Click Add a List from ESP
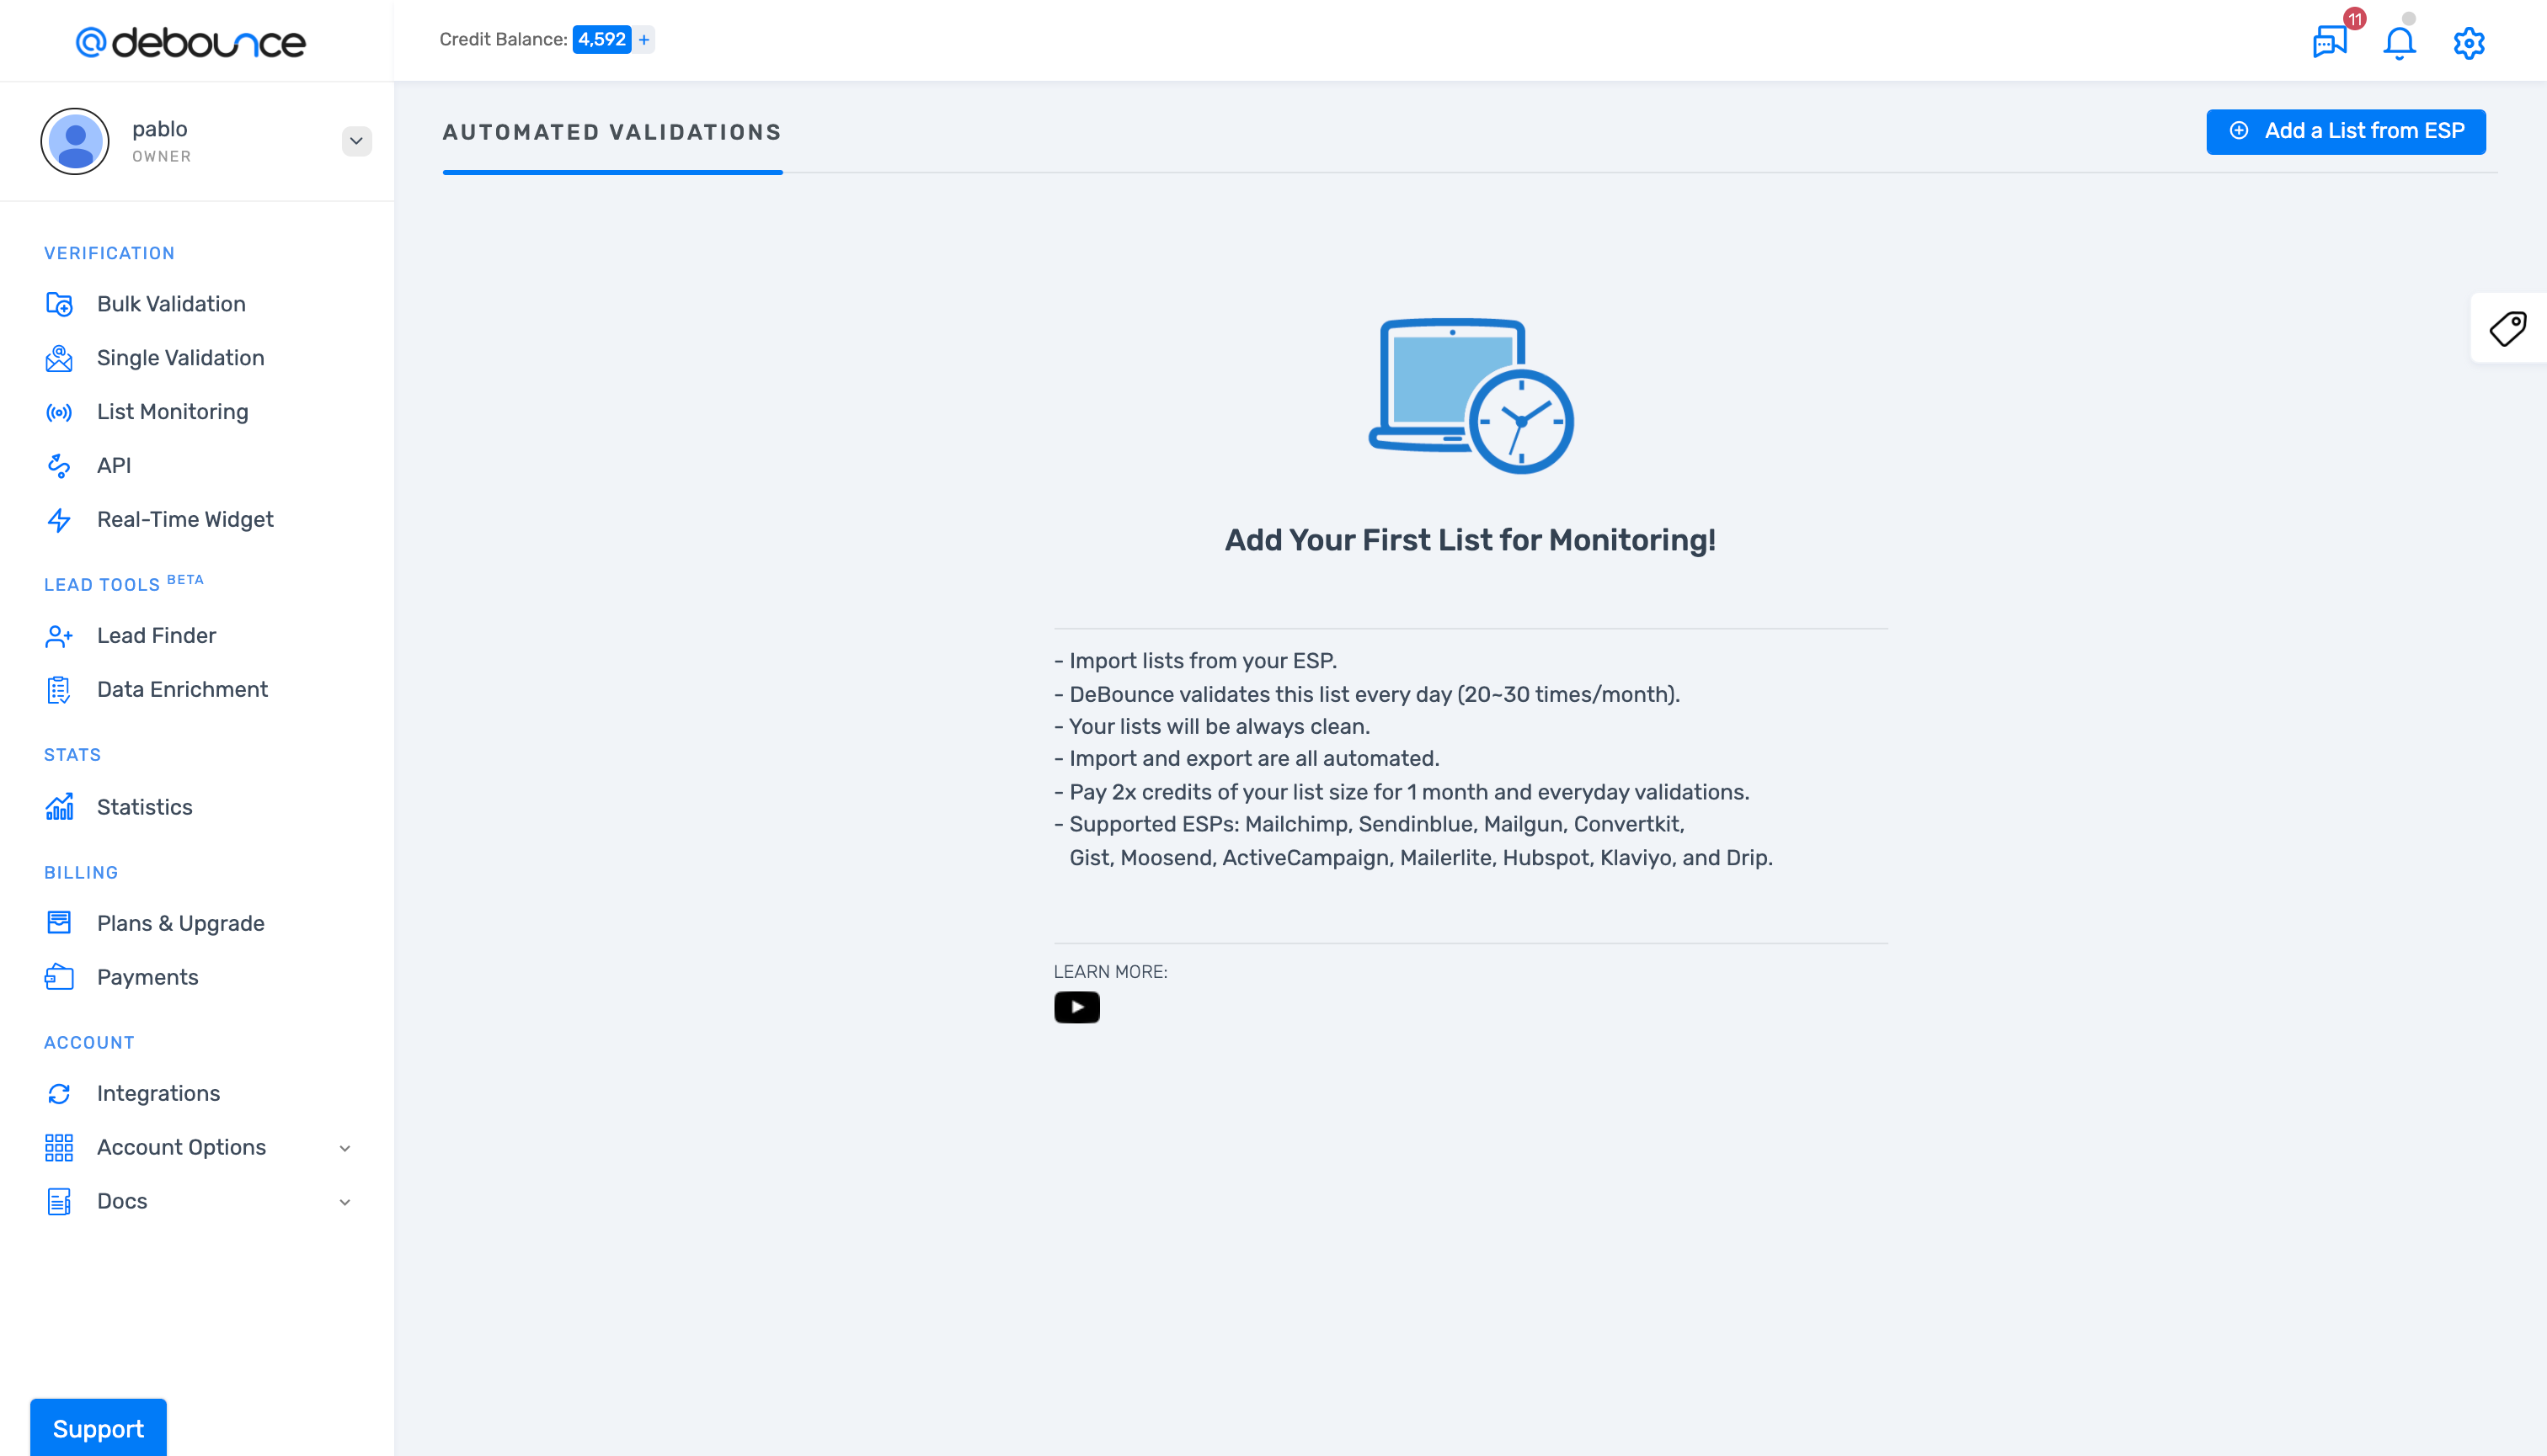 click(x=2345, y=131)
